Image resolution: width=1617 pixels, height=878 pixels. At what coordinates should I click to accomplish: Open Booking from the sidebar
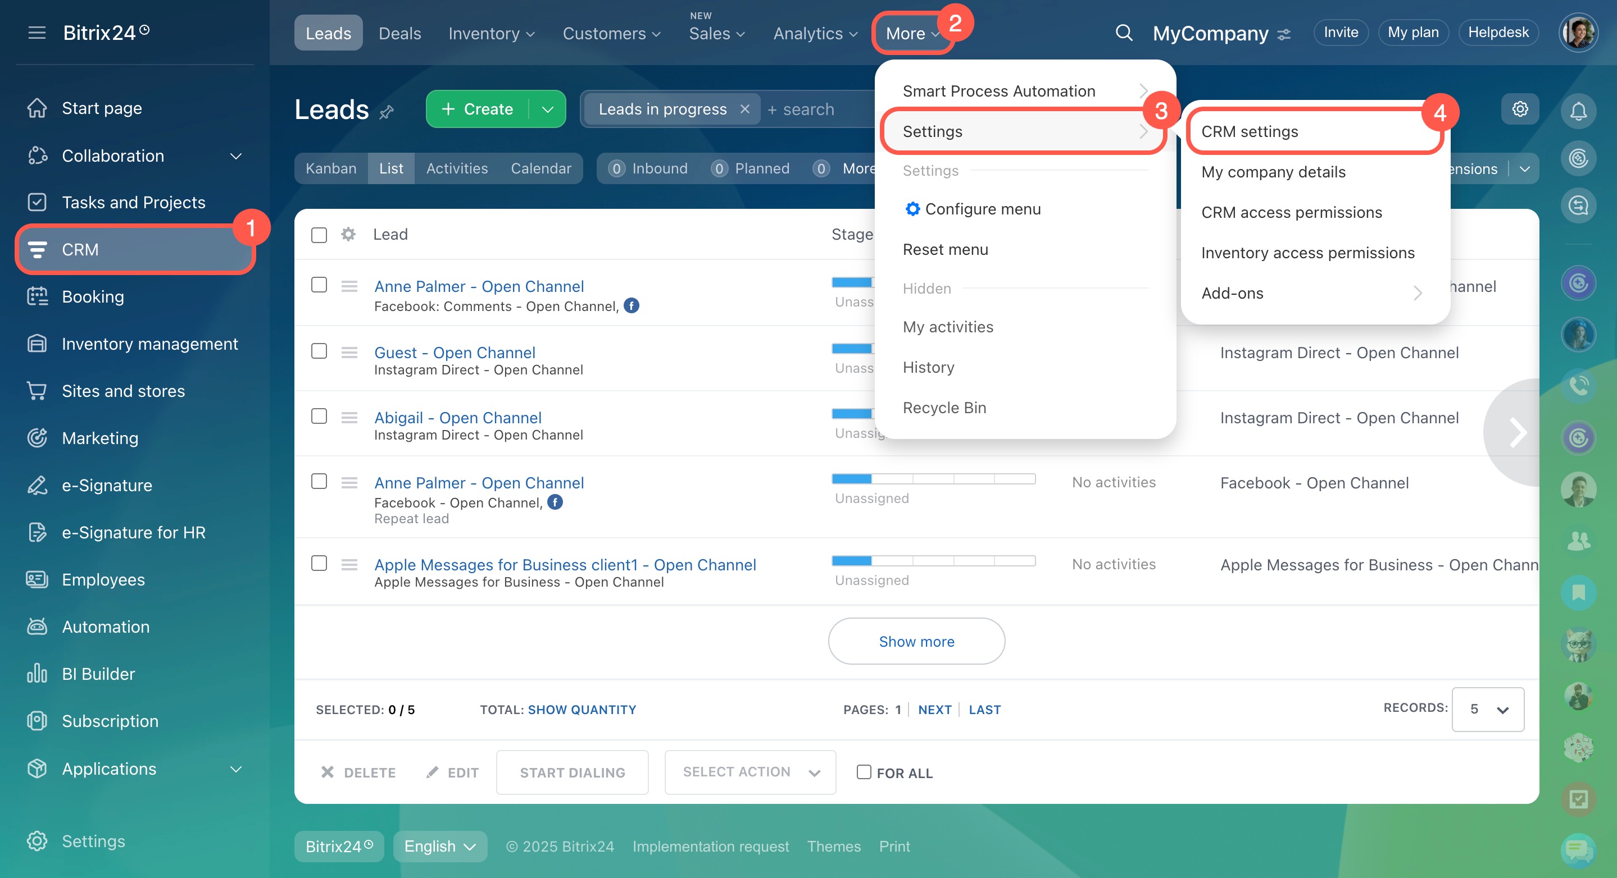92,296
